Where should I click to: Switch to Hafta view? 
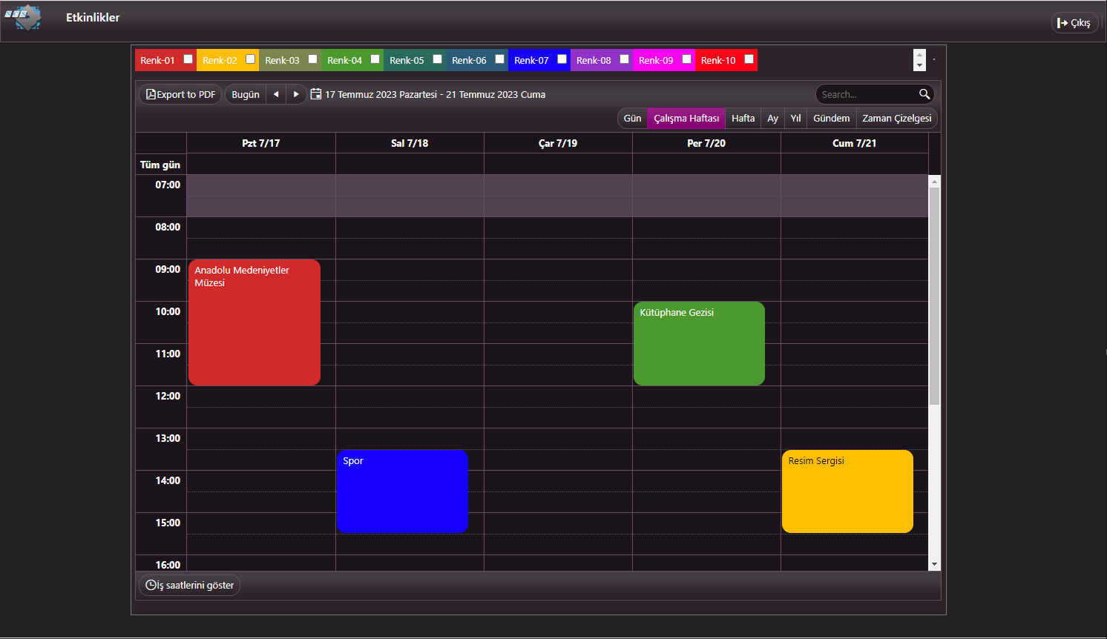pos(743,119)
